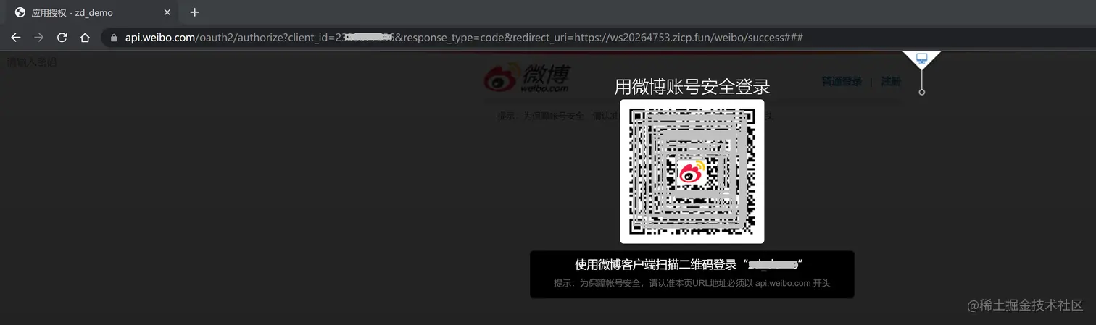Reload the current page
Screen dimensions: 1096x325
pyautogui.click(x=62, y=37)
